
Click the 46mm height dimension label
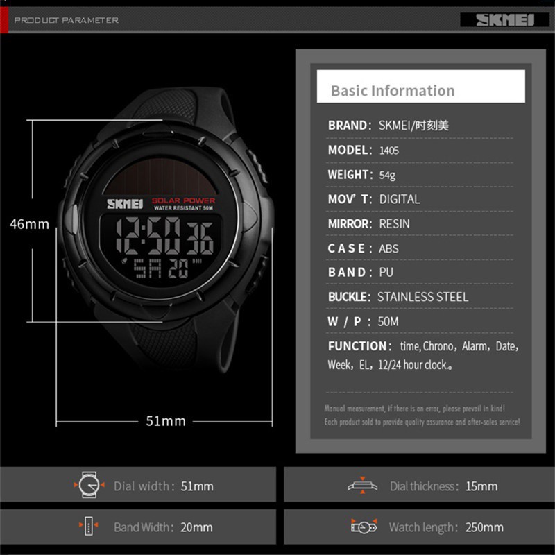(x=29, y=224)
